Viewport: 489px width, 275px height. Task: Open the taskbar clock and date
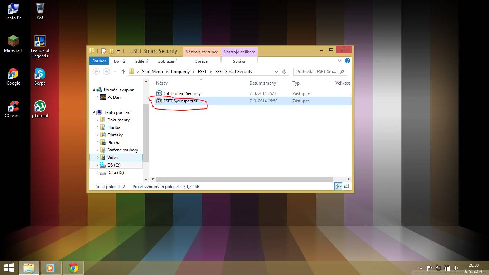click(474, 268)
